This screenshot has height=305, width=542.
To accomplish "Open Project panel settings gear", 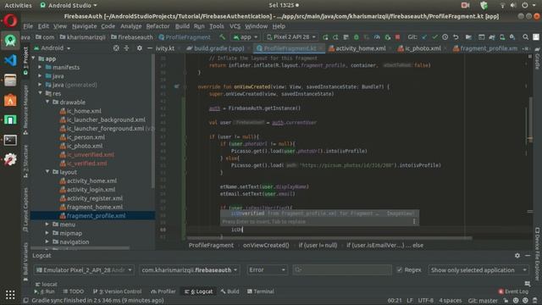I will pos(139,48).
